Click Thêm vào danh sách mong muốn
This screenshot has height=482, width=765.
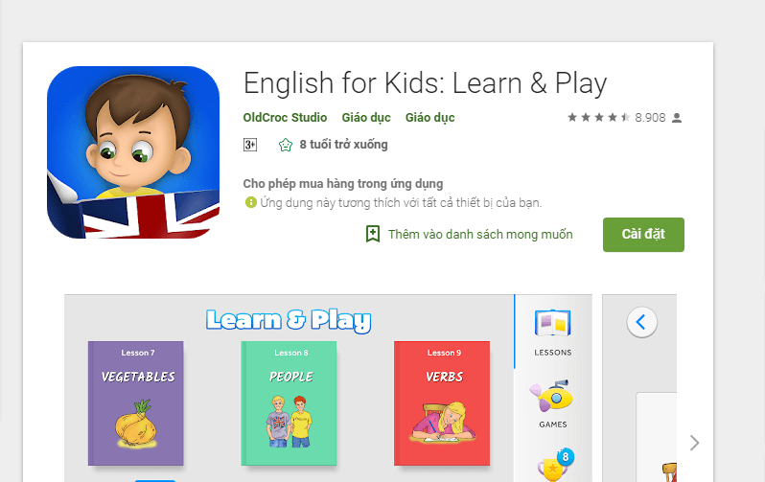480,235
